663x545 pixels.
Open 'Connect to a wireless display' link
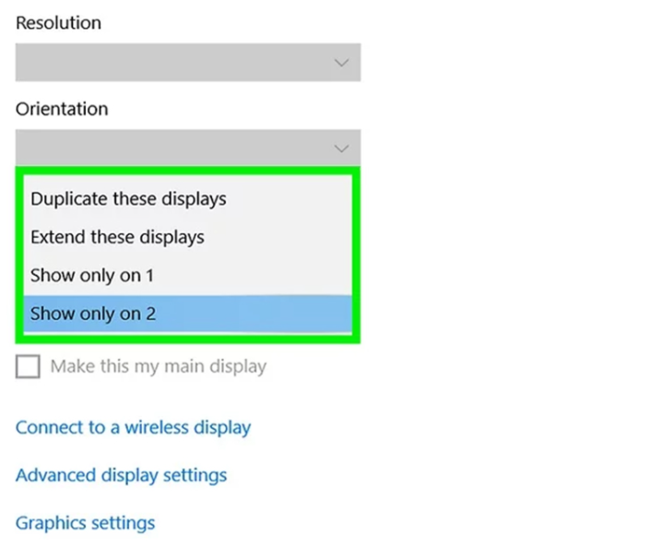pos(133,427)
